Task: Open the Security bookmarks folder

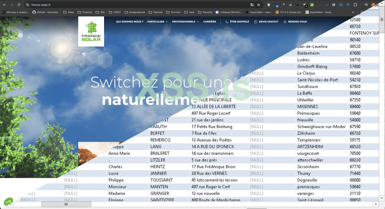Action: point(205,12)
